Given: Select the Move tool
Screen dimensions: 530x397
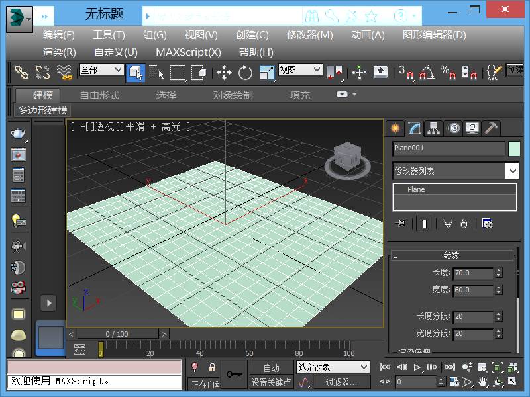Looking at the screenshot, I should tap(224, 73).
